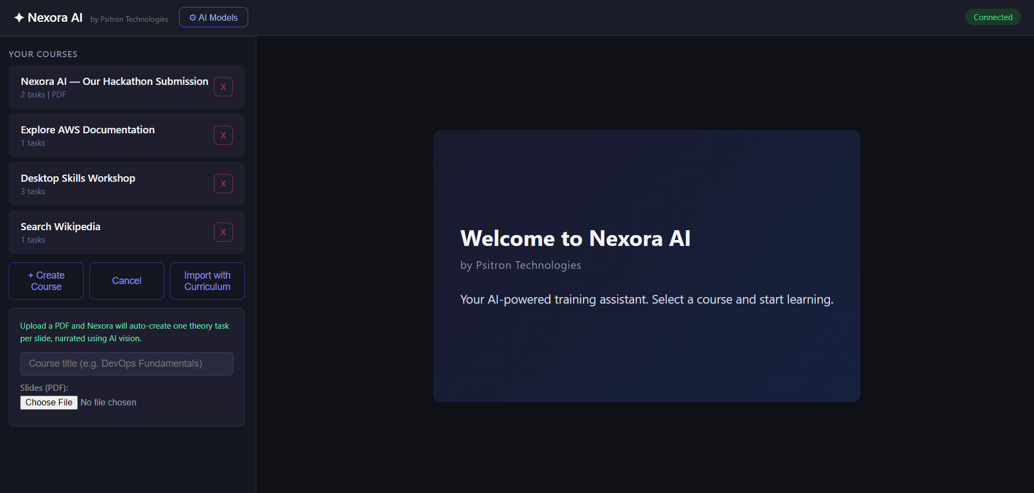Viewport: 1034px width, 493px height.
Task: Click the 'No file chosen' text
Action: point(108,403)
